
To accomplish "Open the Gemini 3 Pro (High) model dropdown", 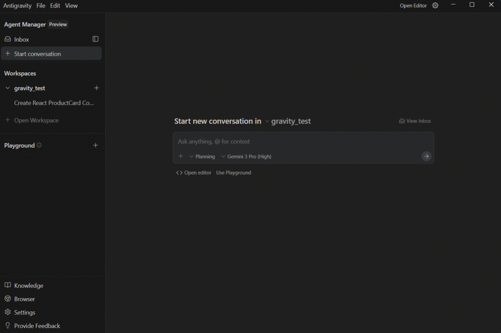I will [246, 156].
